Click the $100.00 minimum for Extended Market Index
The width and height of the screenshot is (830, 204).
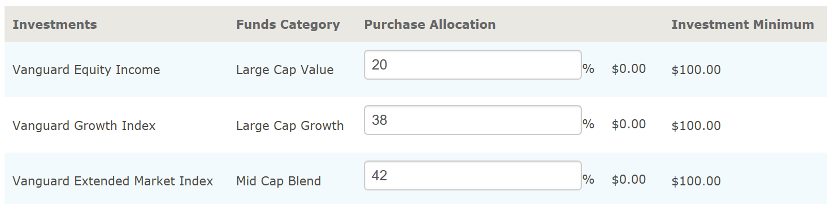pos(696,181)
